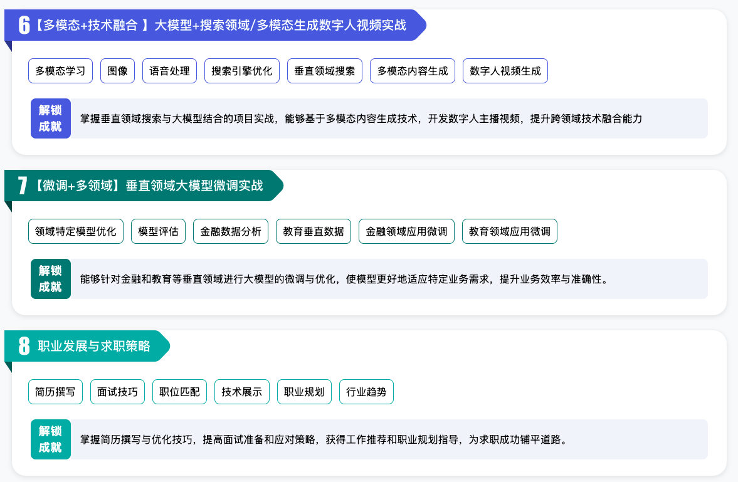Screen dimensions: 738x482
Task: Click the section 8 职业发展与求职策略 header
Action: click(88, 346)
